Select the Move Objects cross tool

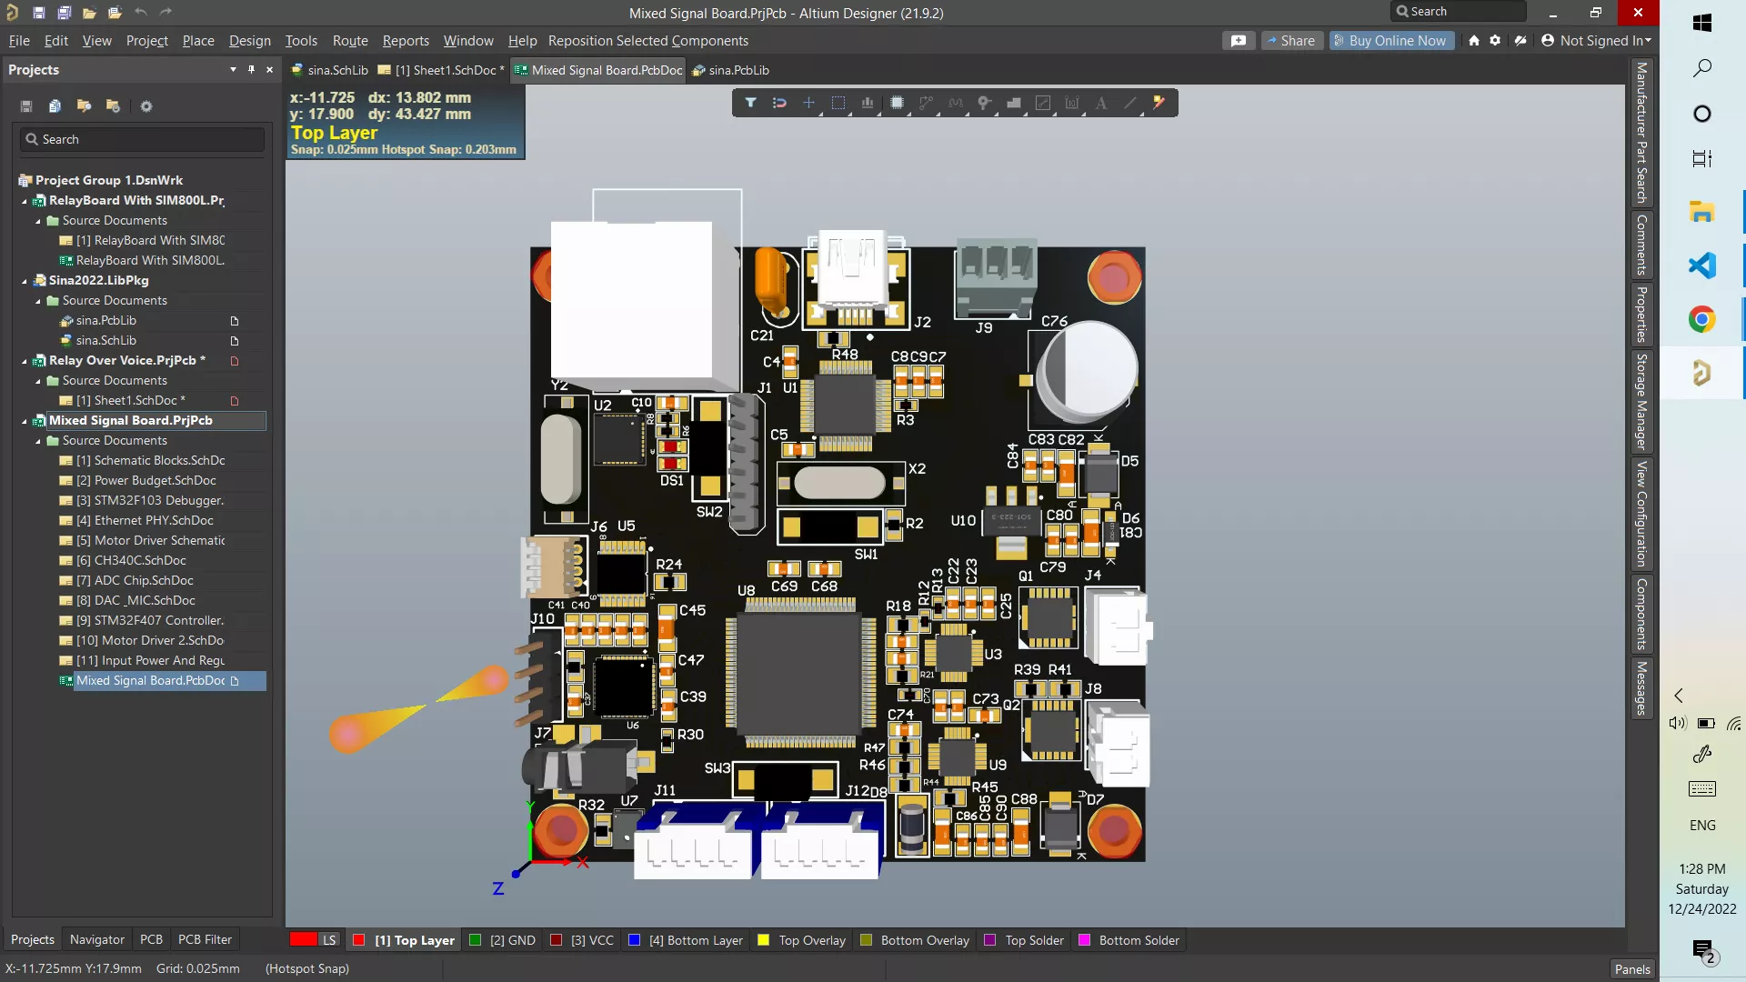pyautogui.click(x=808, y=103)
